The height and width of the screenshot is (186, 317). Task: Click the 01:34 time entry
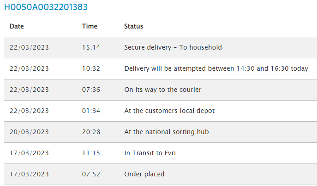click(91, 111)
